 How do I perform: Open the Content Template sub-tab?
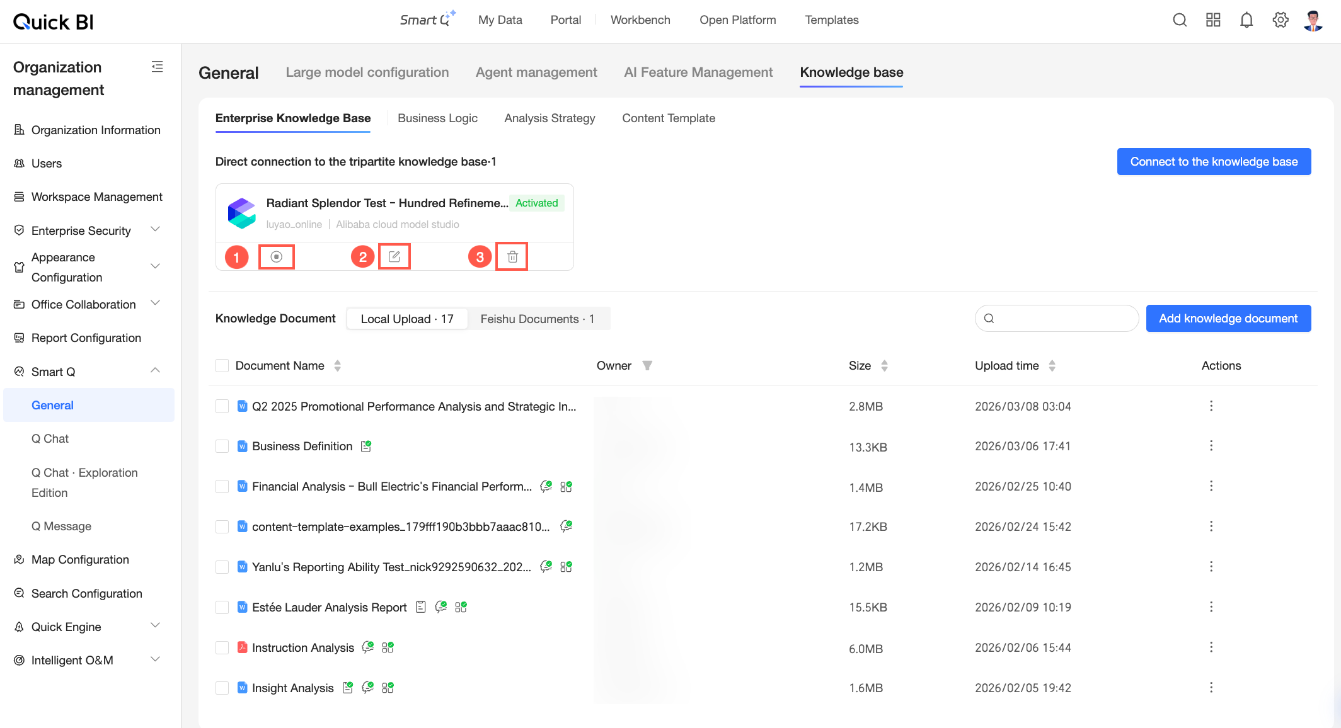[669, 118]
